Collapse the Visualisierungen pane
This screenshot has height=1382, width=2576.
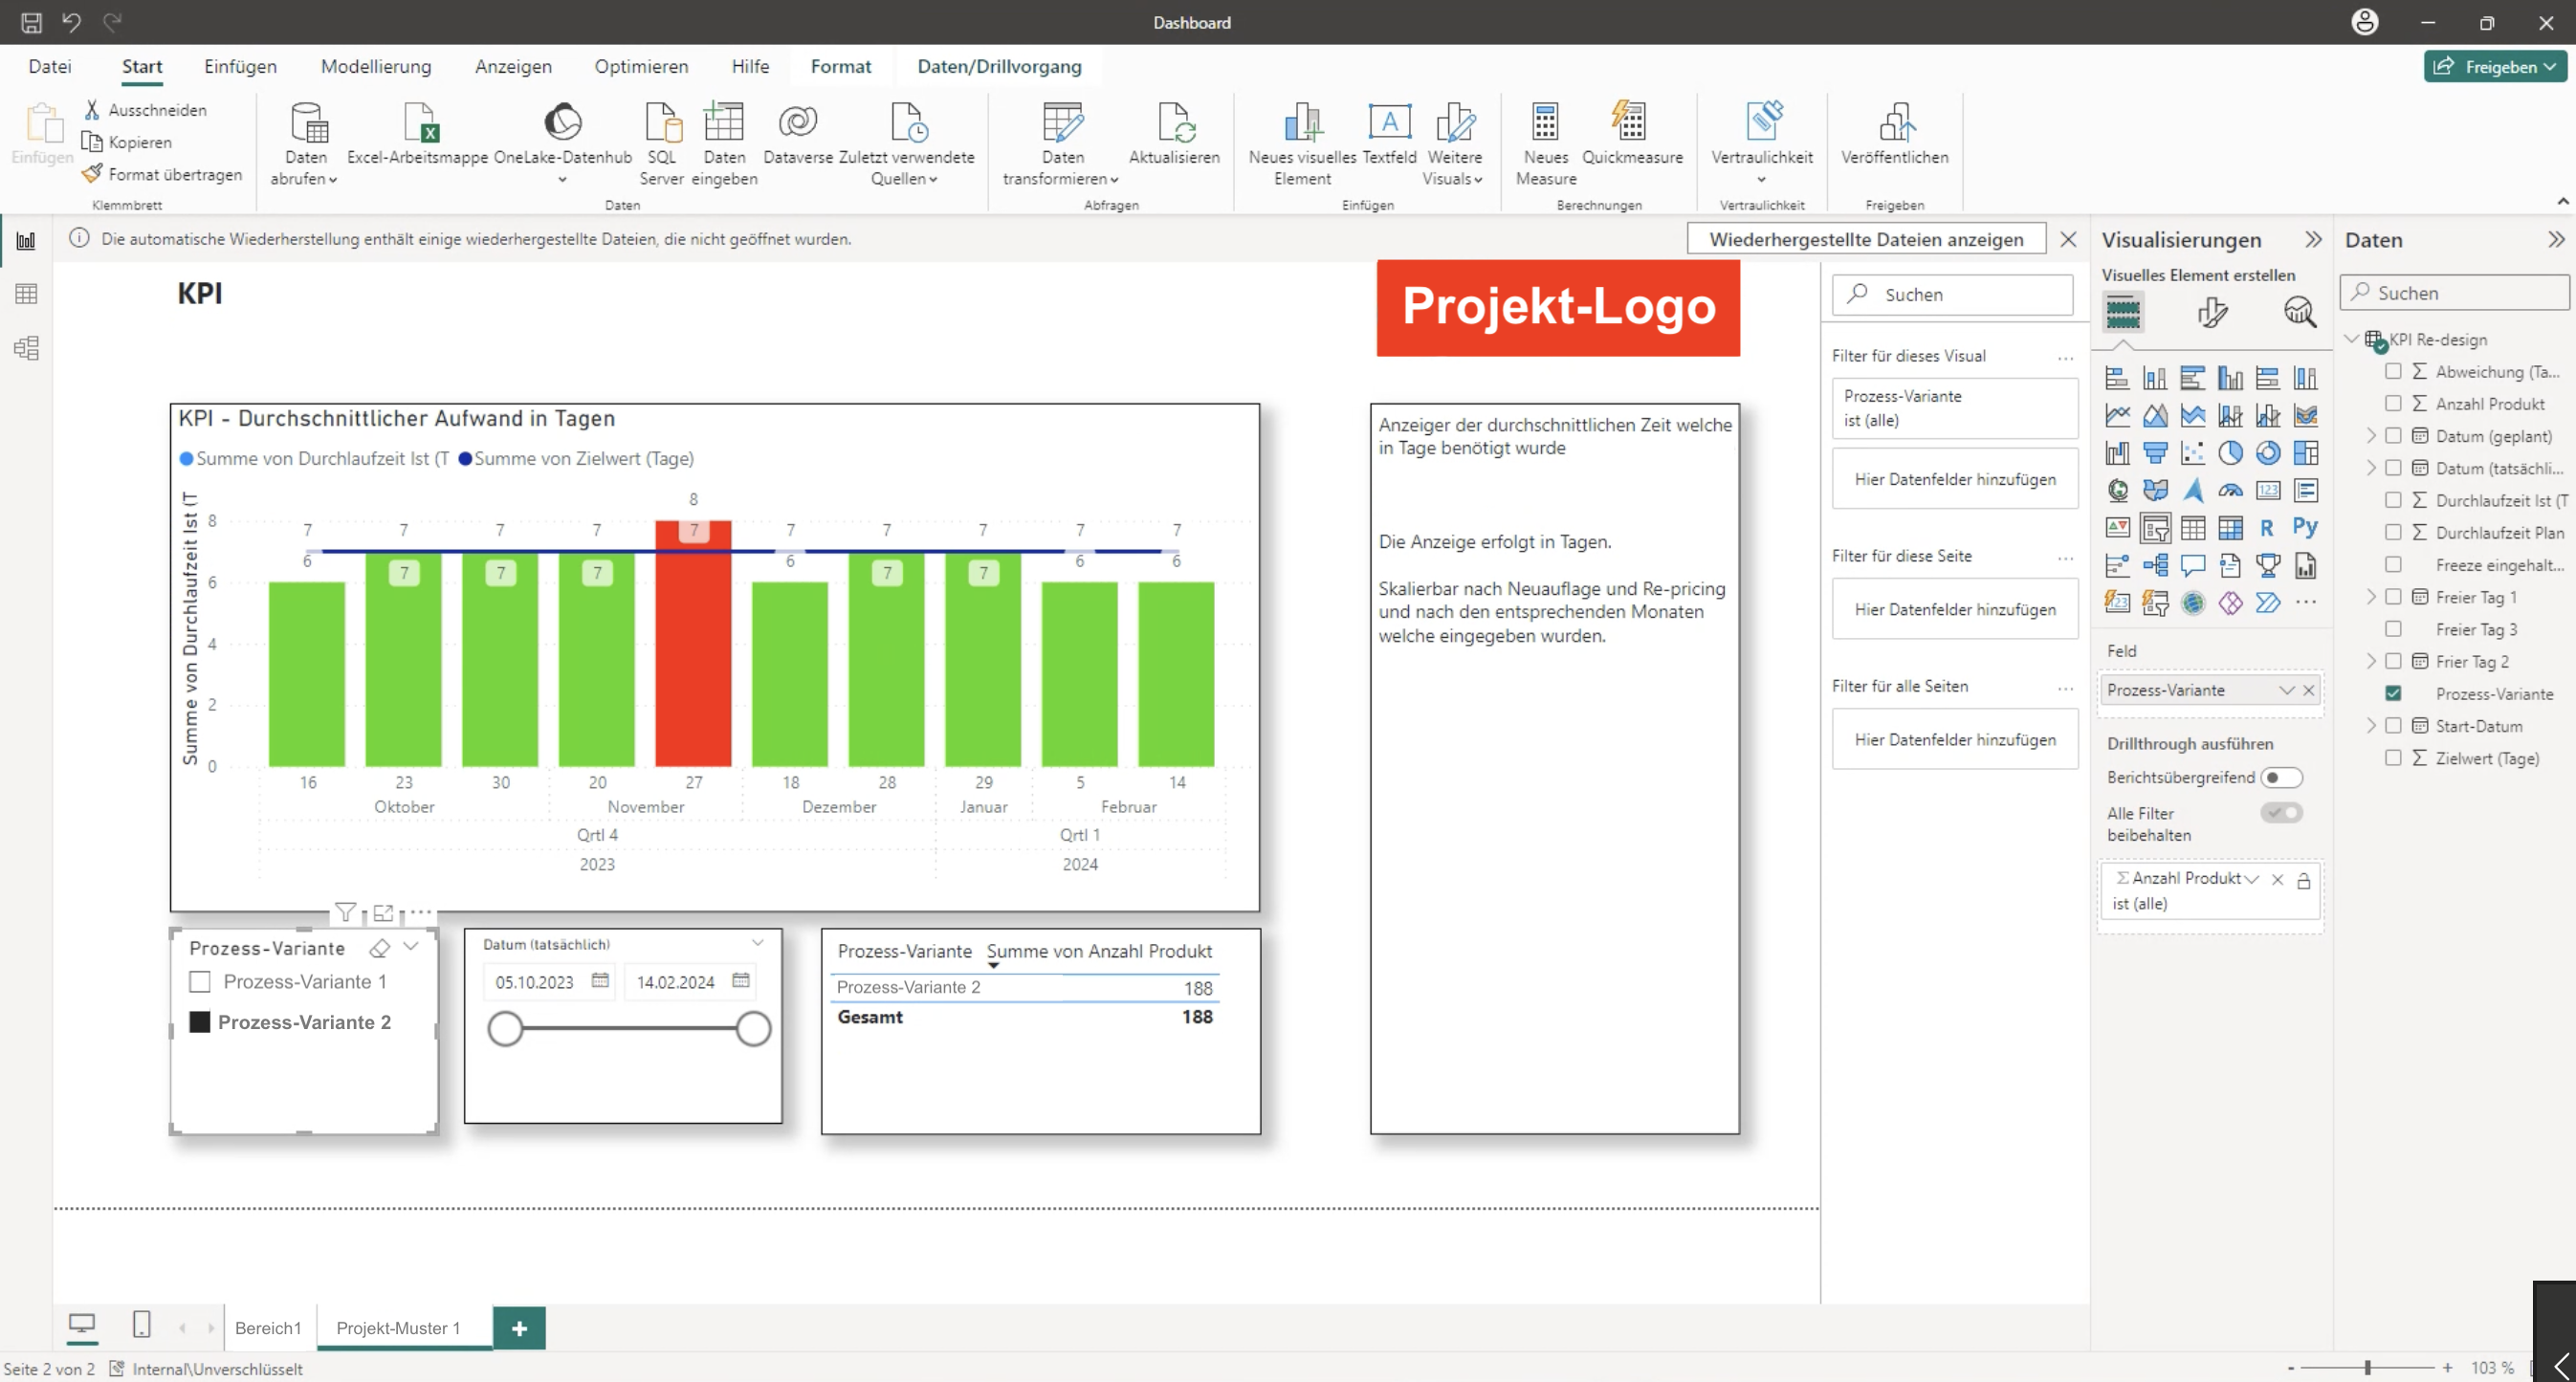pyautogui.click(x=2313, y=240)
